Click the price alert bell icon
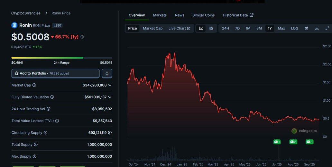This screenshot has width=332, height=167. tap(107, 73)
